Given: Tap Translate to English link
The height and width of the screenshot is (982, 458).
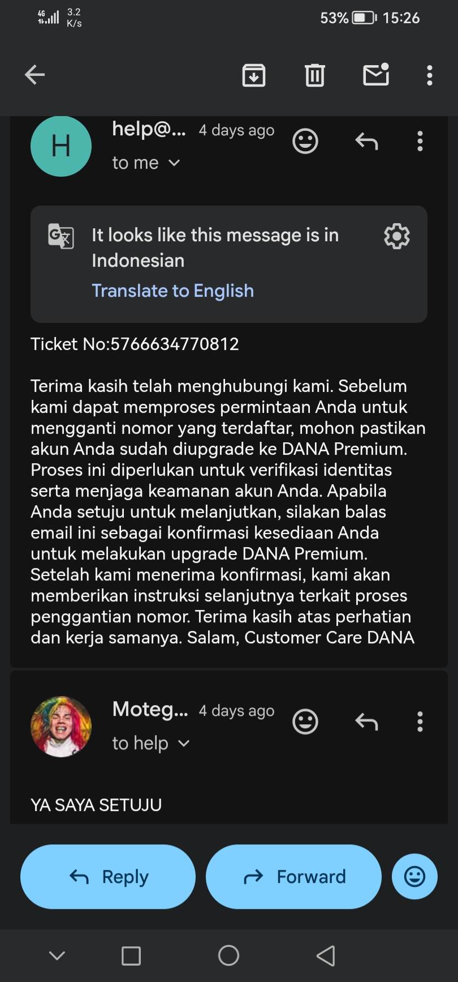Looking at the screenshot, I should tap(172, 291).
